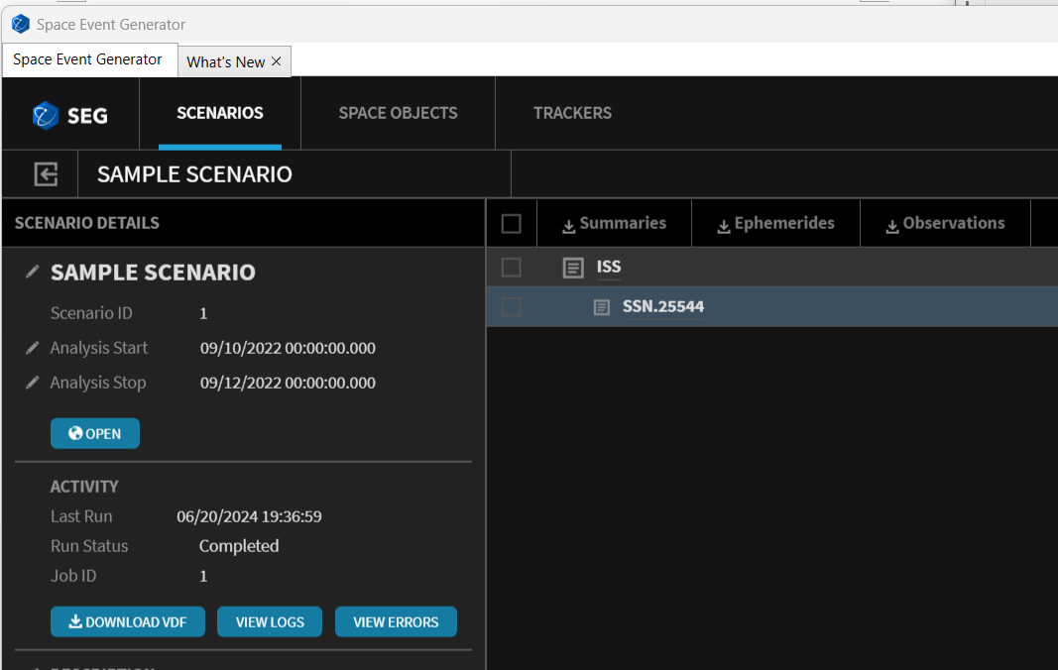Open the report icon next to SSN.25544

(x=601, y=307)
